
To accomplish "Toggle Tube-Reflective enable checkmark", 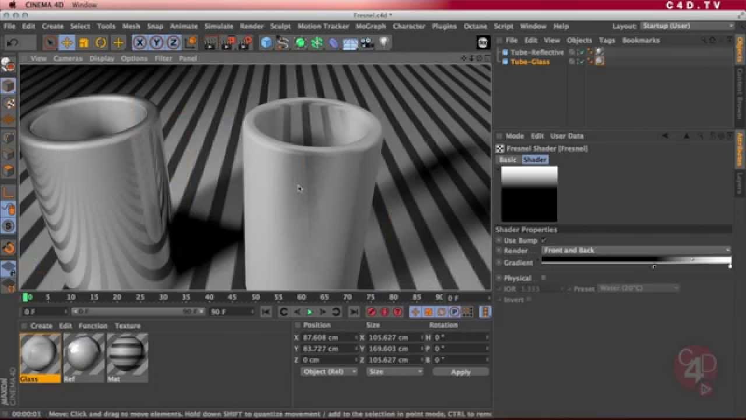I will (581, 52).
